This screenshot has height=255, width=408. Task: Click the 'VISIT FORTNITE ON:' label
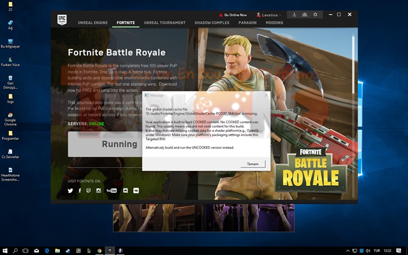[x=84, y=181]
